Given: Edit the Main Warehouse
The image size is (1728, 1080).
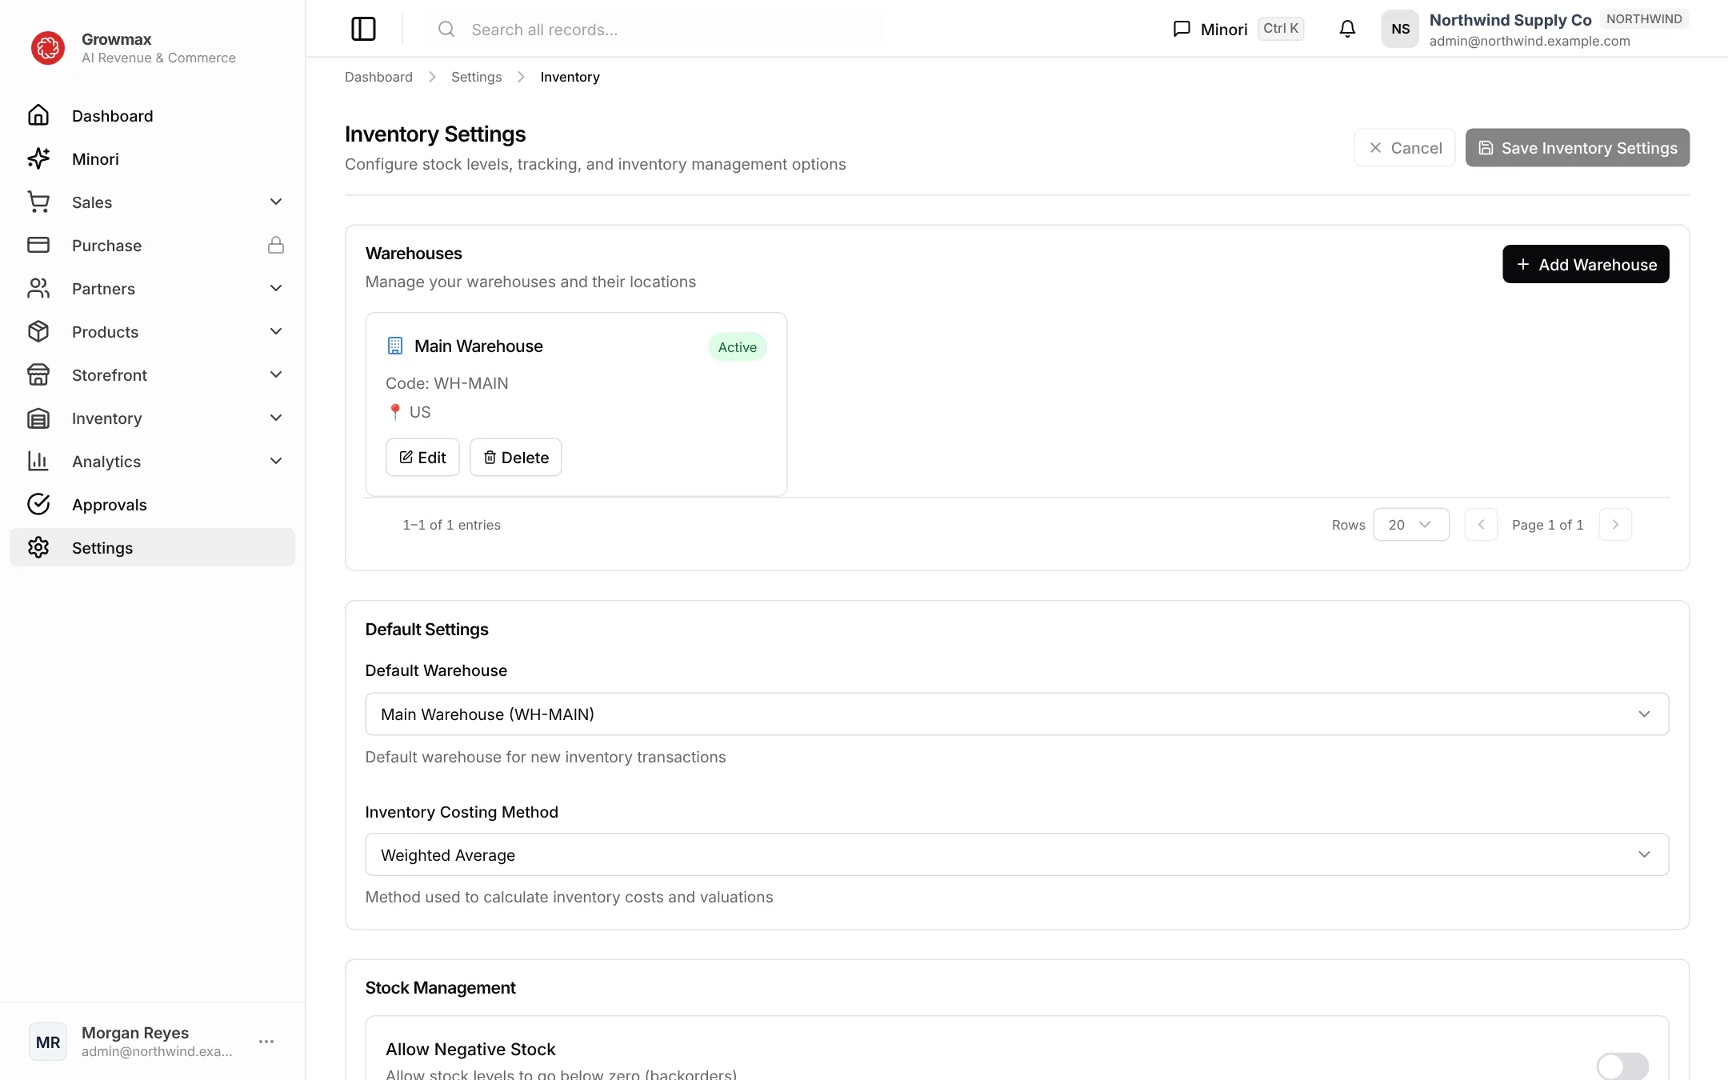Looking at the screenshot, I should point(422,458).
